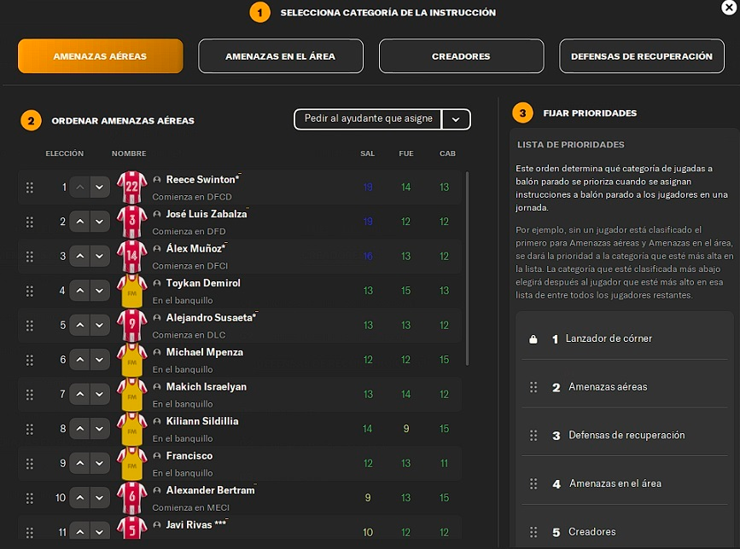Image resolution: width=740 pixels, height=549 pixels.
Task: Click Álex Muñoz's number 14 shirt icon
Action: [132, 256]
